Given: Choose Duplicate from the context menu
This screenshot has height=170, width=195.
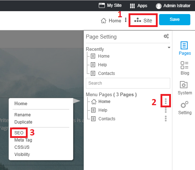Looking at the screenshot, I should pyautogui.click(x=23, y=122).
